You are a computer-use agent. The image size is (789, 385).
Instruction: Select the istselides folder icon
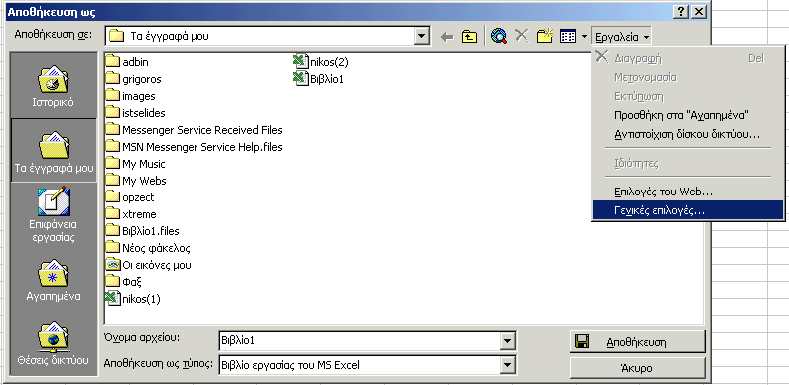click(x=112, y=113)
